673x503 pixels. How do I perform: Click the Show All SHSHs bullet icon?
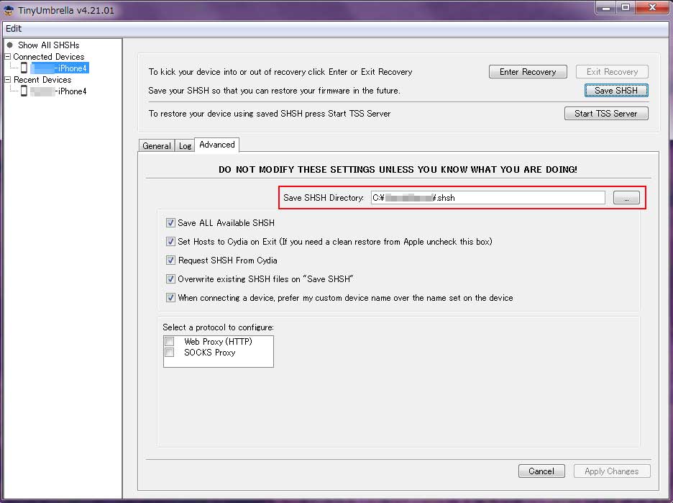click(10, 45)
